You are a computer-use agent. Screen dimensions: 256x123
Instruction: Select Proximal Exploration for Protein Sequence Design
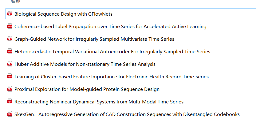[x=87, y=89]
